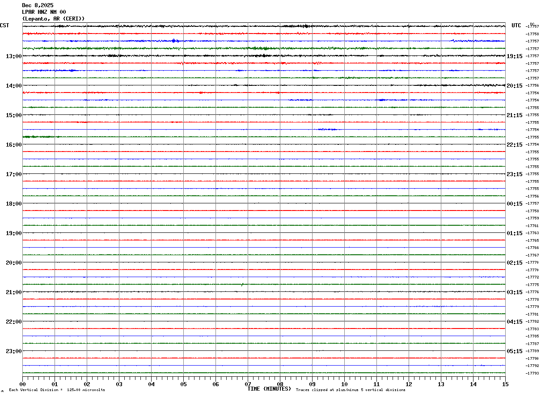Screen dimensions: 541x396
Task: Click the 23:15 UTC time label
Action: pos(515,174)
